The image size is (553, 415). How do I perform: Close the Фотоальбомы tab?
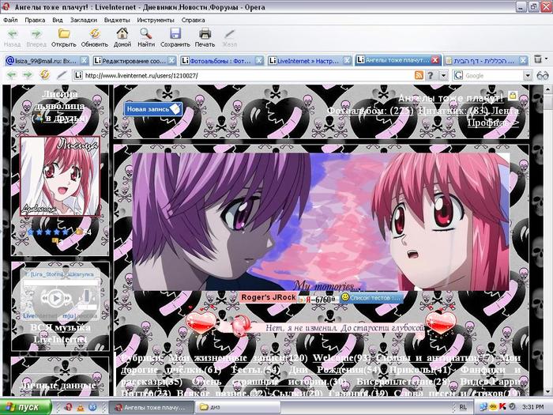pos(259,61)
